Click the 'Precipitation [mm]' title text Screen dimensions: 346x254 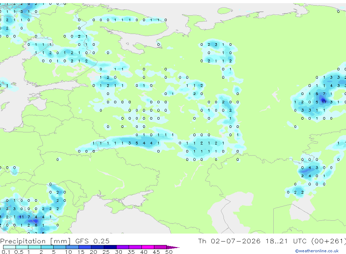pyautogui.click(x=35, y=241)
